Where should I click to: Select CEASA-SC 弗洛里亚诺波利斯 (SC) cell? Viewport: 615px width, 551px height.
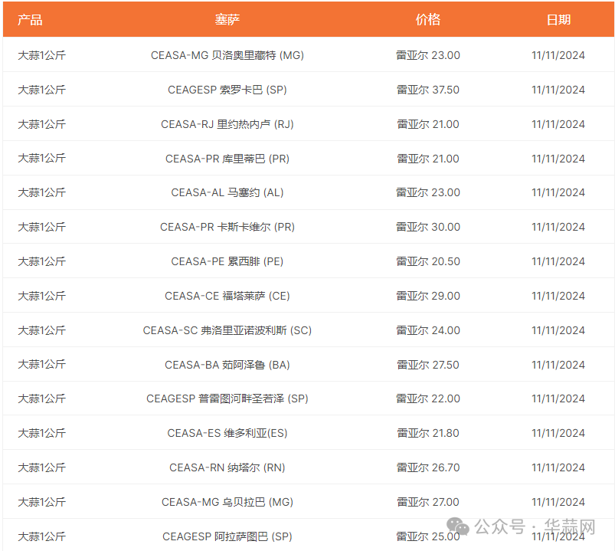(x=227, y=331)
